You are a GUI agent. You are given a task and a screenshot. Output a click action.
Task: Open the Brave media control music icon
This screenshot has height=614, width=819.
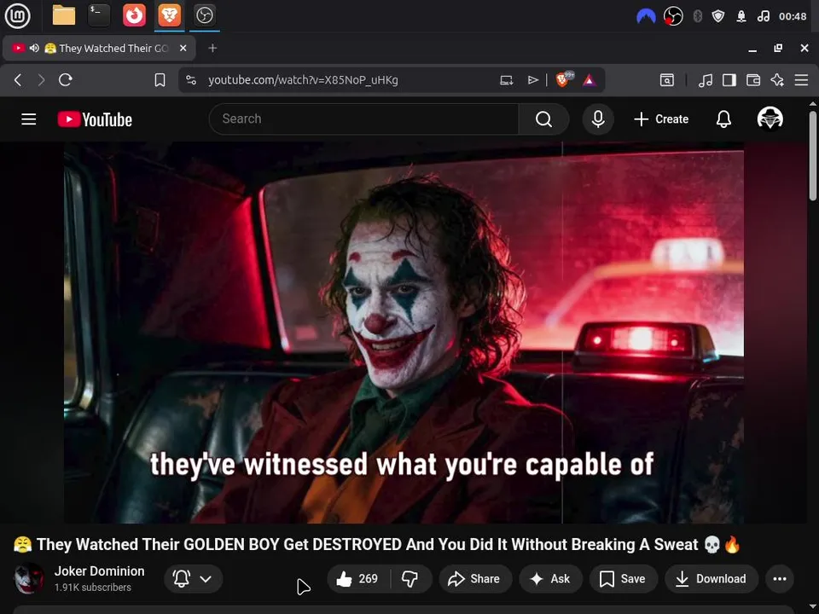tap(706, 80)
